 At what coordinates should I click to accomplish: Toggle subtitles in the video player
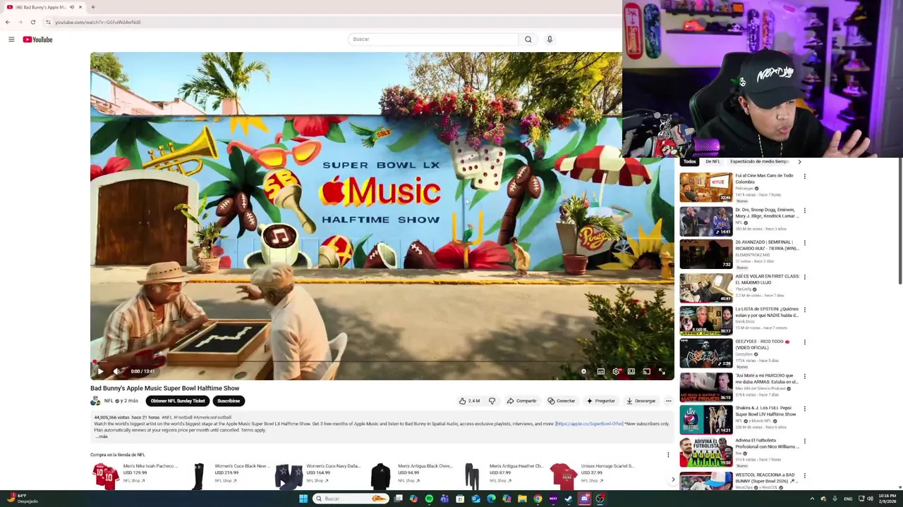(600, 371)
